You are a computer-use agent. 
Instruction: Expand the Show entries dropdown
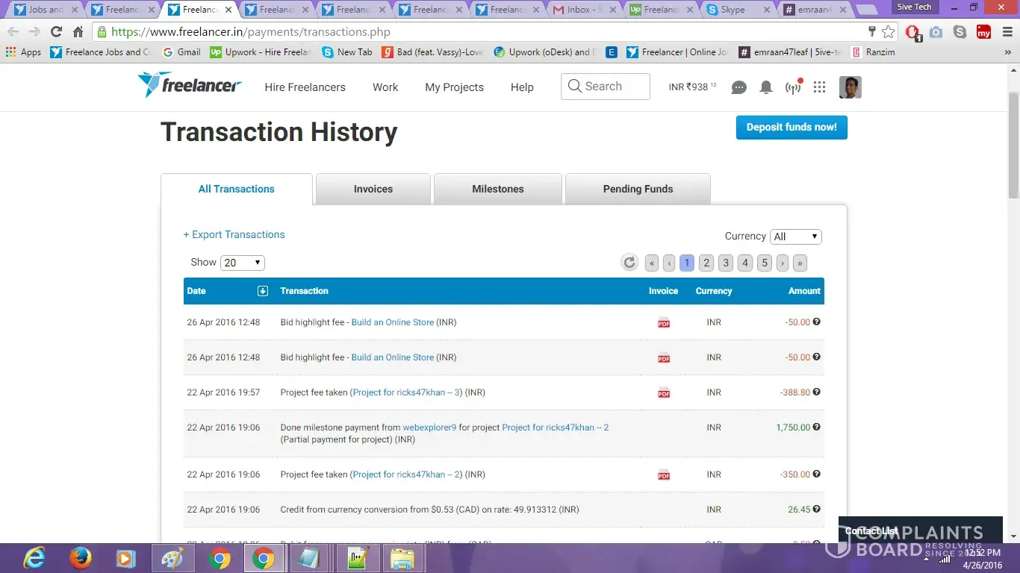[x=242, y=263]
